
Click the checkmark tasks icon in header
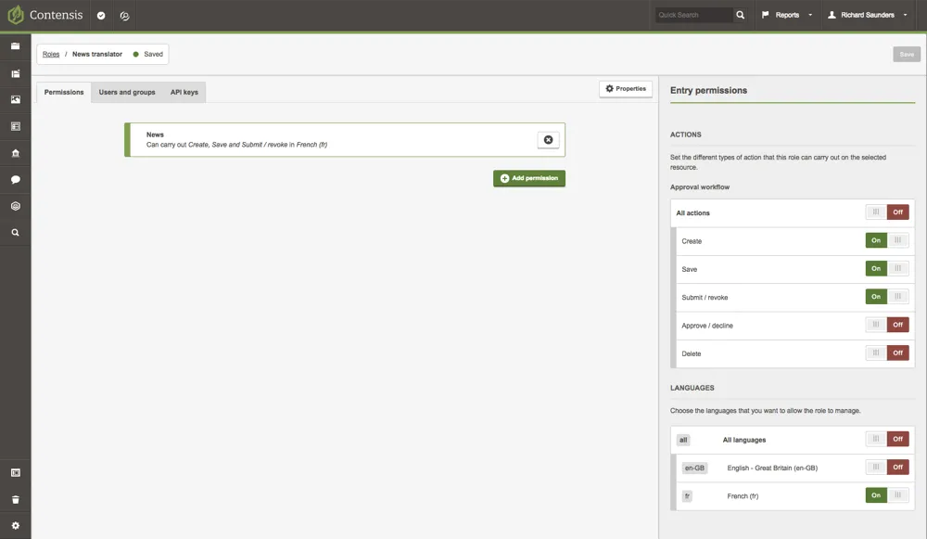[101, 16]
